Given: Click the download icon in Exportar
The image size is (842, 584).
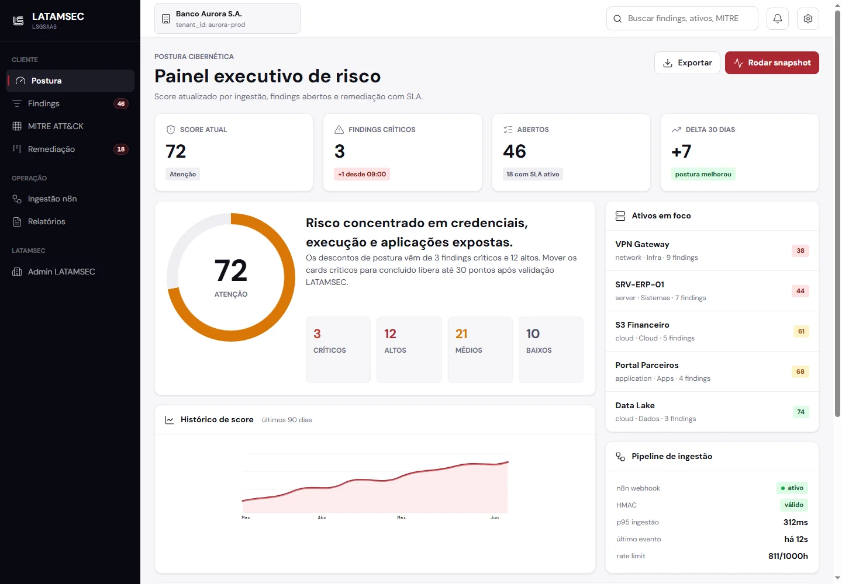Looking at the screenshot, I should pyautogui.click(x=668, y=63).
